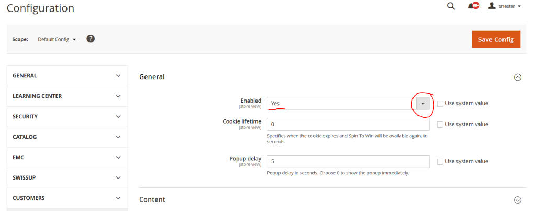Click the Cookie lifetime input field

[x=348, y=124]
